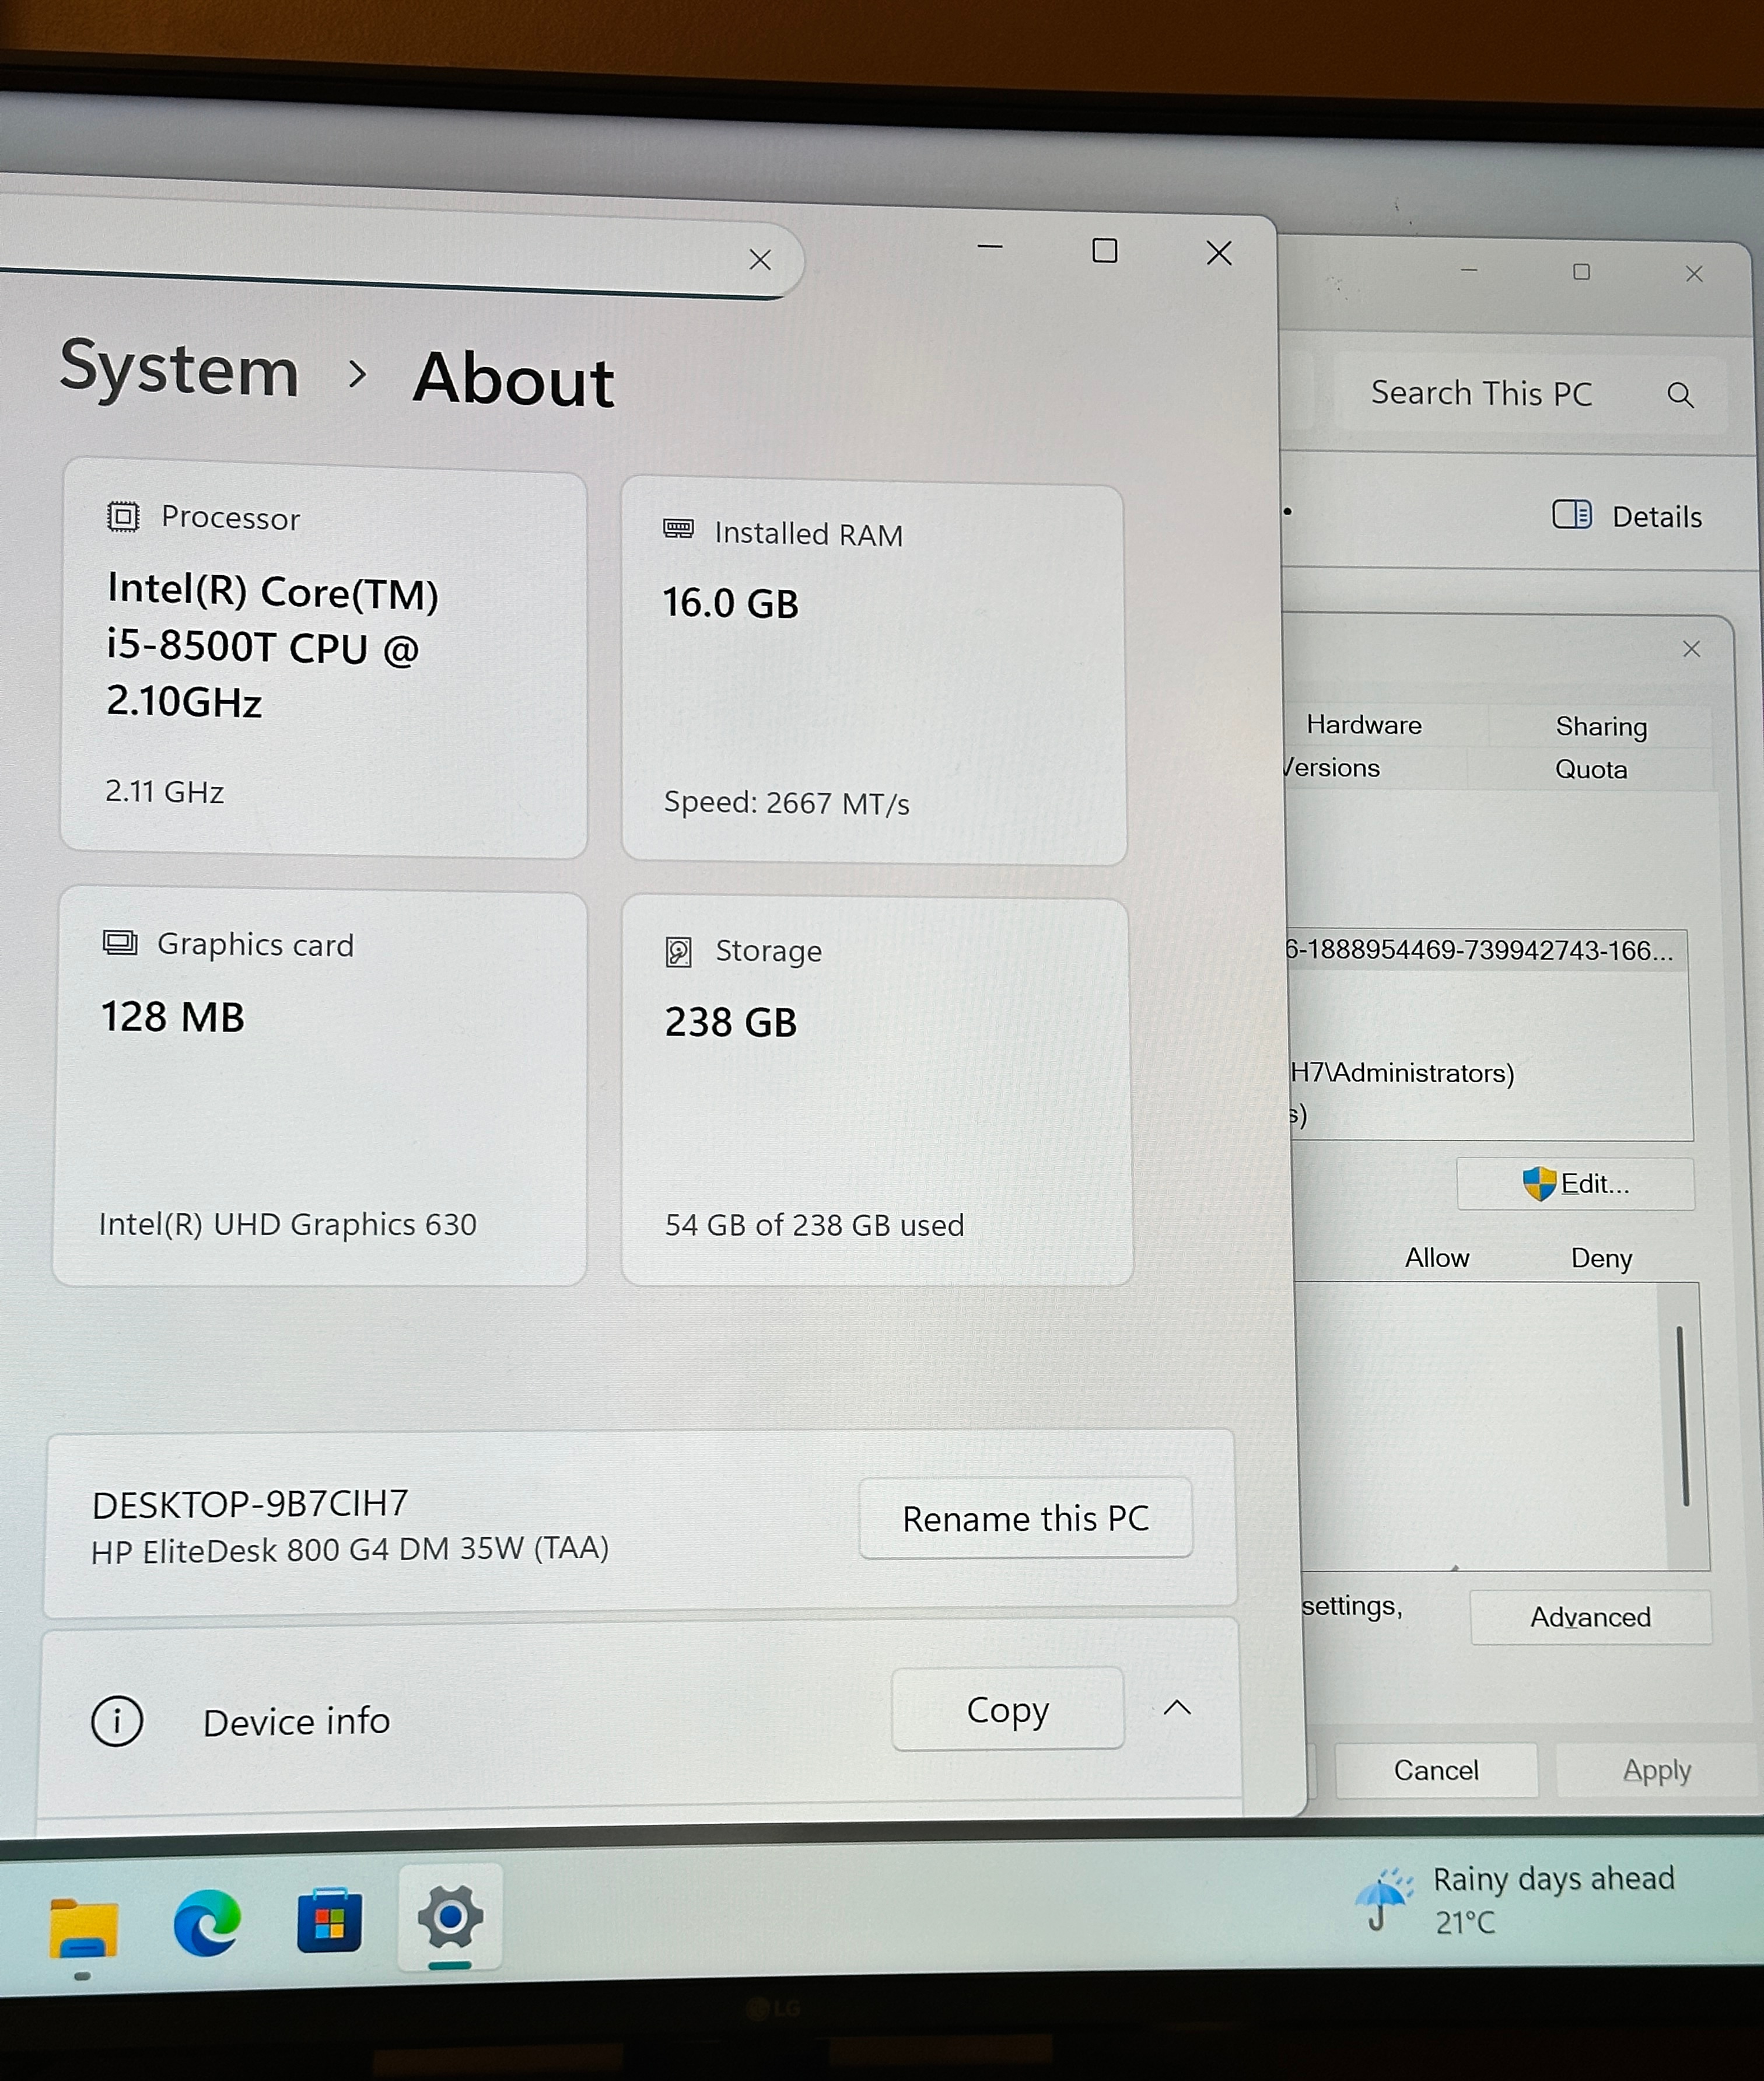Collapse the Device info section chevron
Viewport: 1764px width, 2081px height.
[x=1177, y=1707]
